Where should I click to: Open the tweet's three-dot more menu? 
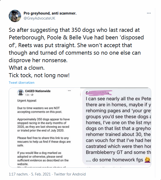click(149, 13)
